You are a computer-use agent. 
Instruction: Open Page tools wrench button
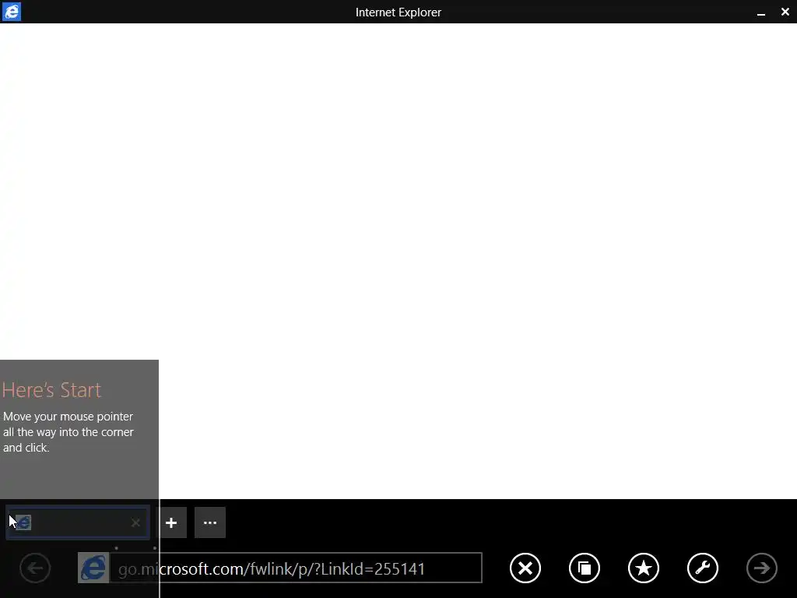(x=703, y=568)
